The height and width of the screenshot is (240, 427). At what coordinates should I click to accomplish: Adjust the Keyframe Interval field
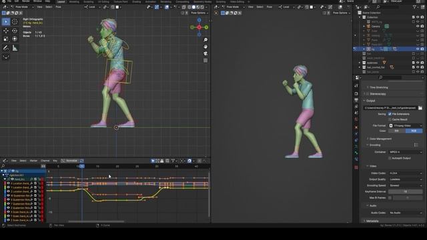point(406,191)
